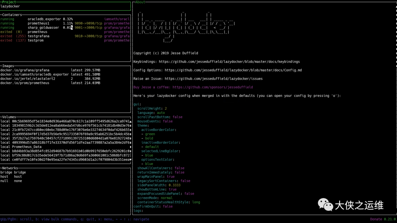Click the confirmOnQuit: false line

[153, 206]
